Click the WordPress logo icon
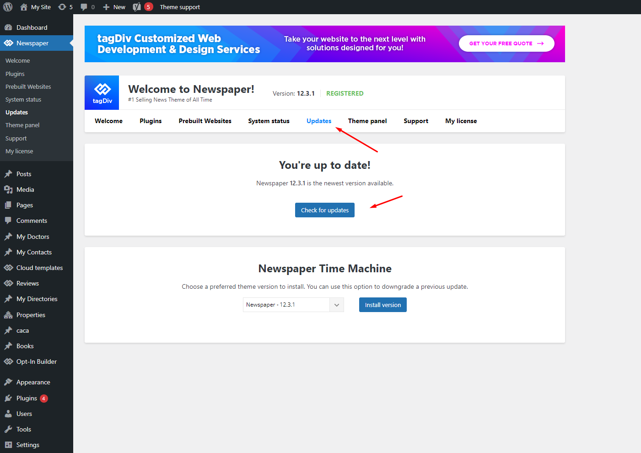 pos(8,7)
